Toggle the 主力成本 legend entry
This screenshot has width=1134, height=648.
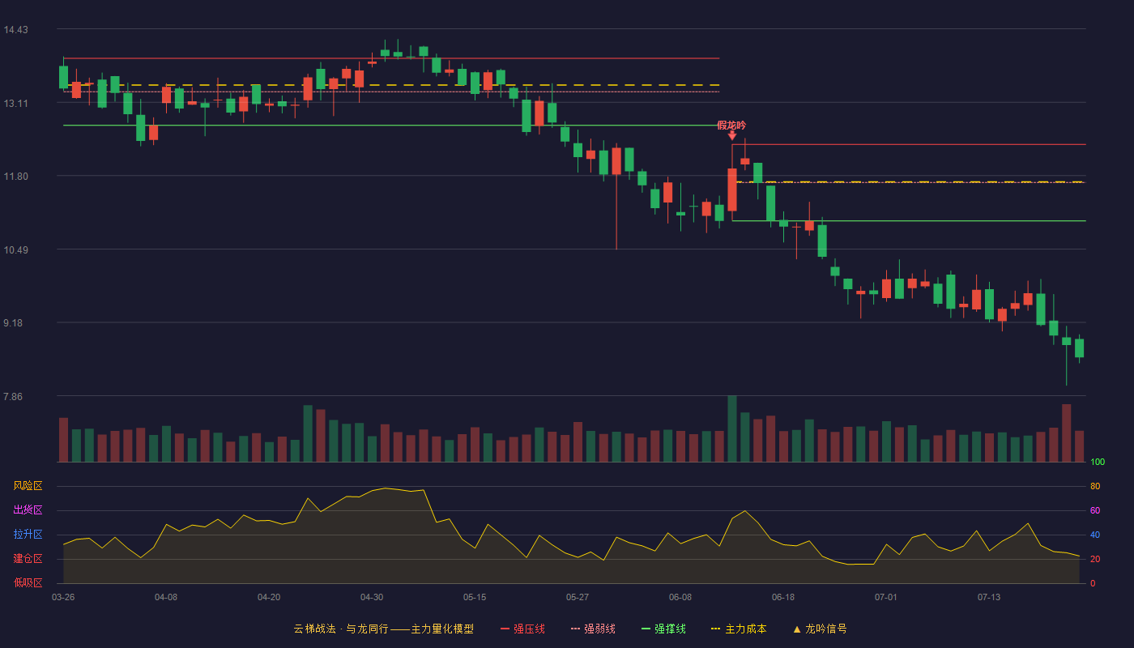click(x=739, y=629)
